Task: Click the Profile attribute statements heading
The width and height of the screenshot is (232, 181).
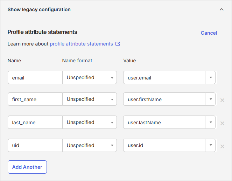Action: [42, 32]
